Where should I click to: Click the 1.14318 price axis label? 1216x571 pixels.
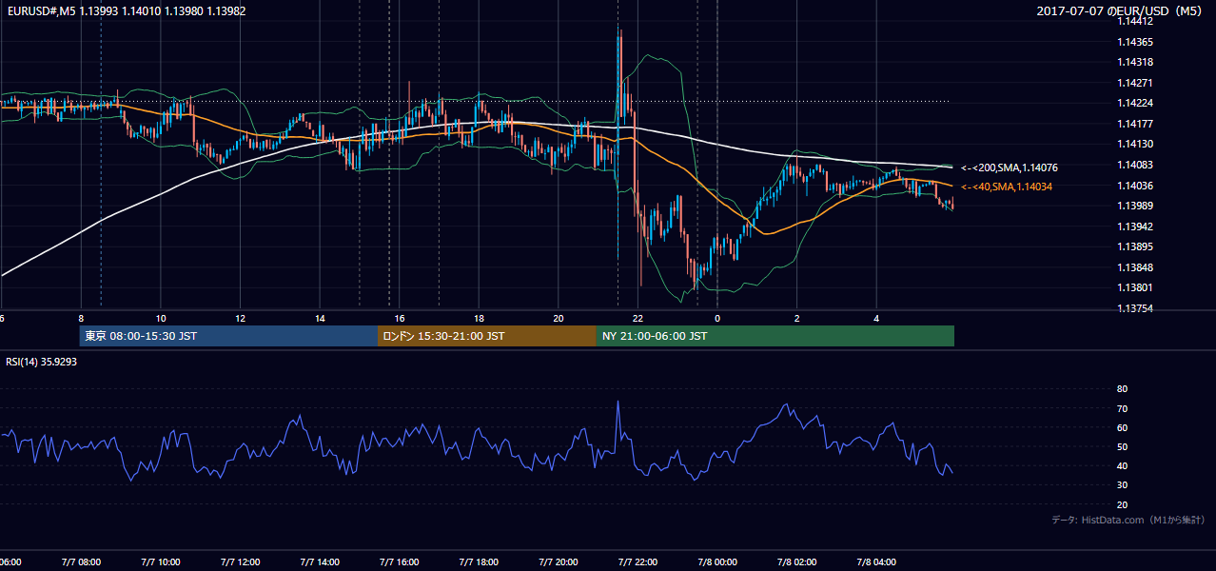pyautogui.click(x=1137, y=62)
